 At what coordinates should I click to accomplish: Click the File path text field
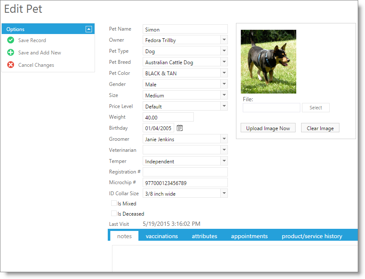coord(271,108)
